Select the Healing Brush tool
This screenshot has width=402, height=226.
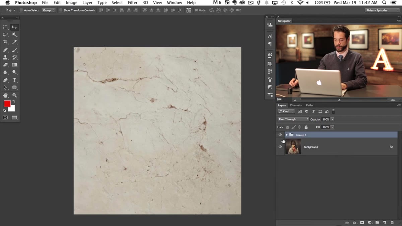[5, 50]
